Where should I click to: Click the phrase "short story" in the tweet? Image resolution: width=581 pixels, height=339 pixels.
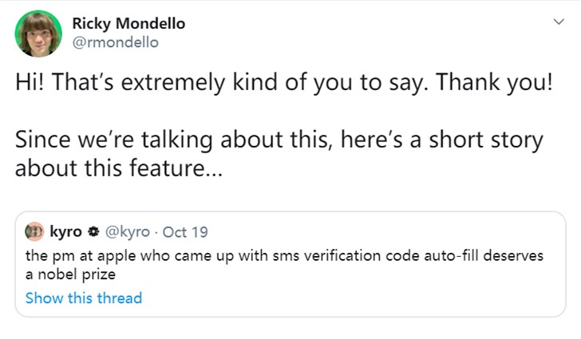488,140
